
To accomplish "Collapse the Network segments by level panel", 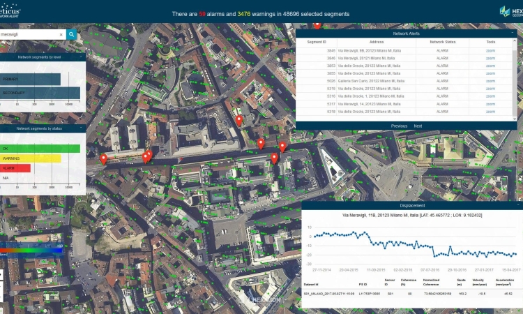I will (x=81, y=57).
